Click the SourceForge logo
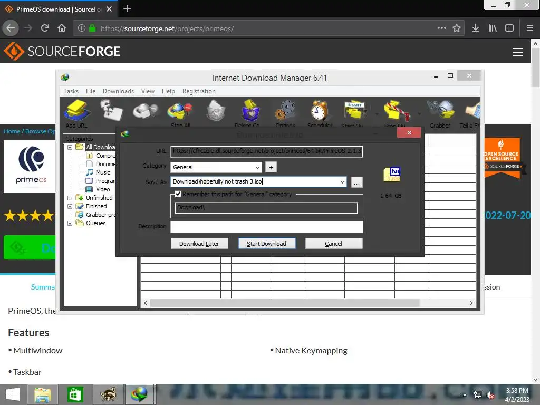540x405 pixels. coord(62,51)
